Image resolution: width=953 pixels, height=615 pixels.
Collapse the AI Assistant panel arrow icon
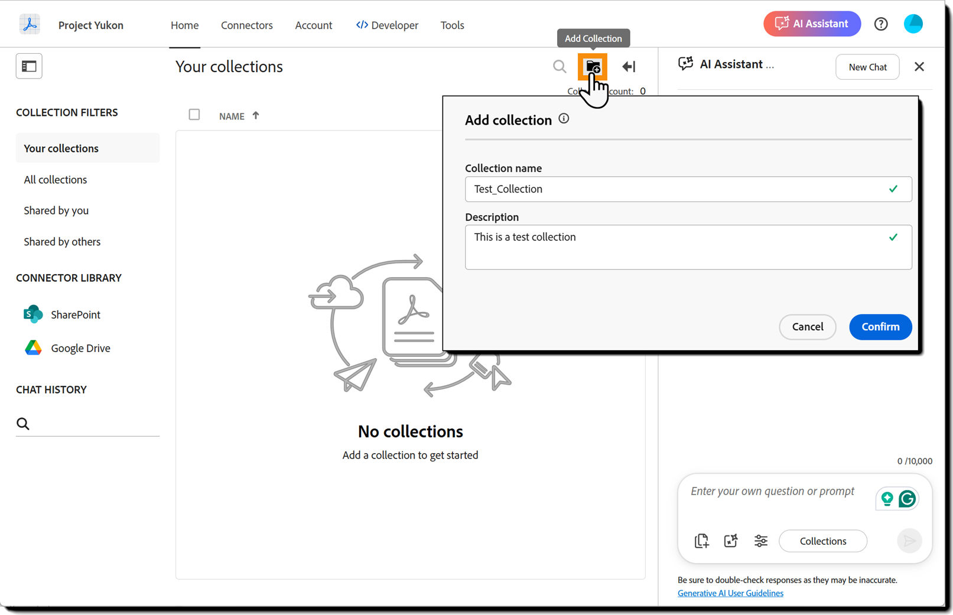click(x=628, y=67)
